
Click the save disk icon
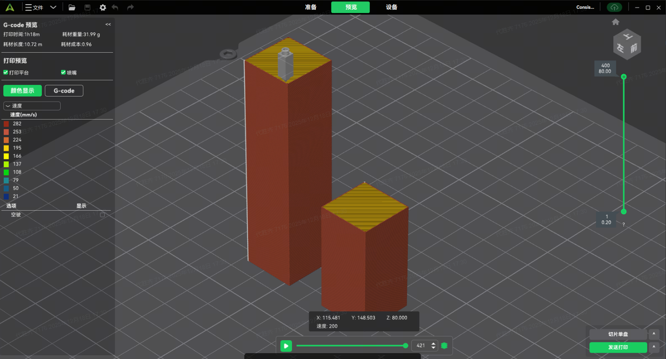(87, 7)
